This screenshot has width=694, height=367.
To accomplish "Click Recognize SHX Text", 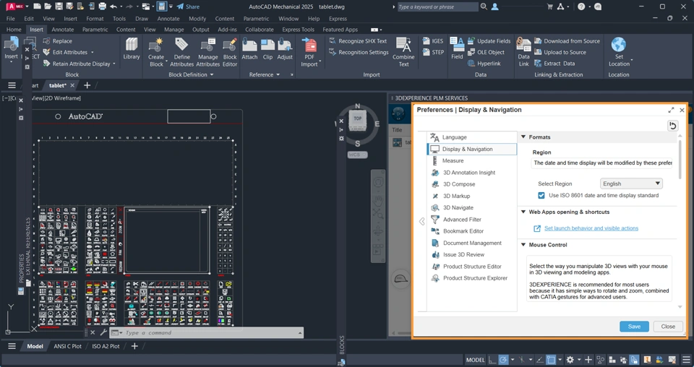I will [x=358, y=41].
